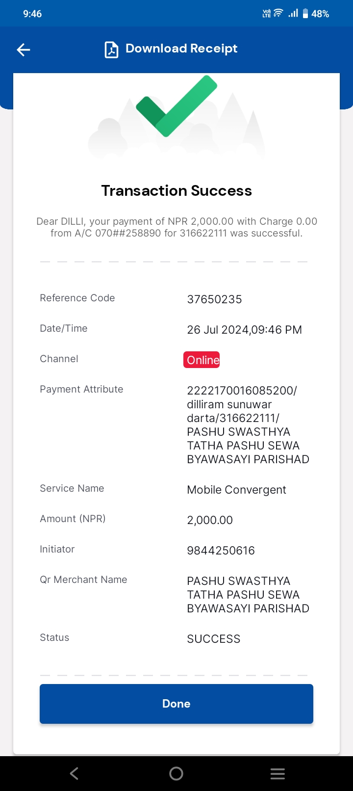Tap the Qr Merchant Name value
The width and height of the screenshot is (353, 791).
pos(248,595)
